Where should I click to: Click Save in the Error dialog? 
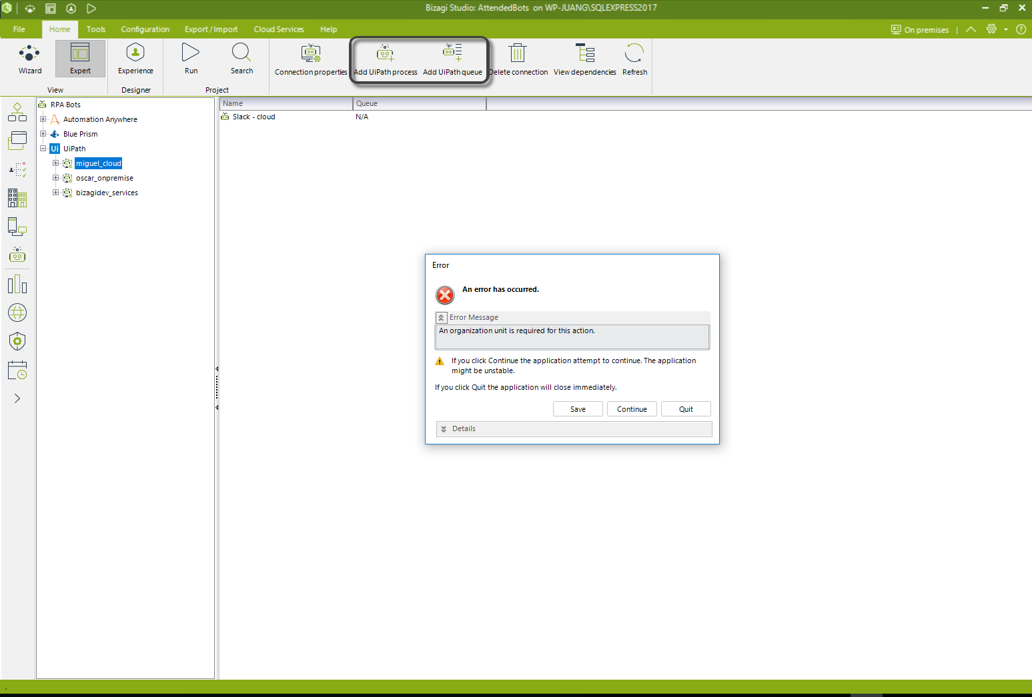click(x=578, y=409)
